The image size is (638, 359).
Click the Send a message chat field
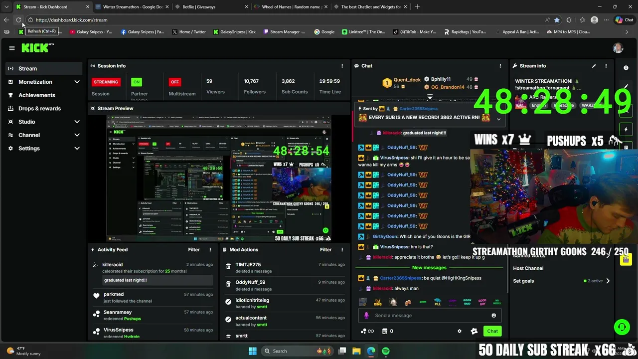(430, 316)
